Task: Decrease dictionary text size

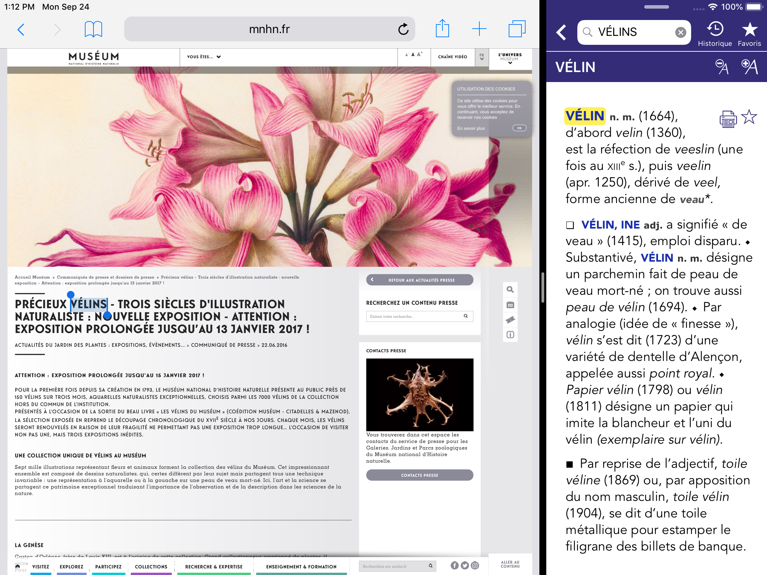Action: (x=721, y=67)
